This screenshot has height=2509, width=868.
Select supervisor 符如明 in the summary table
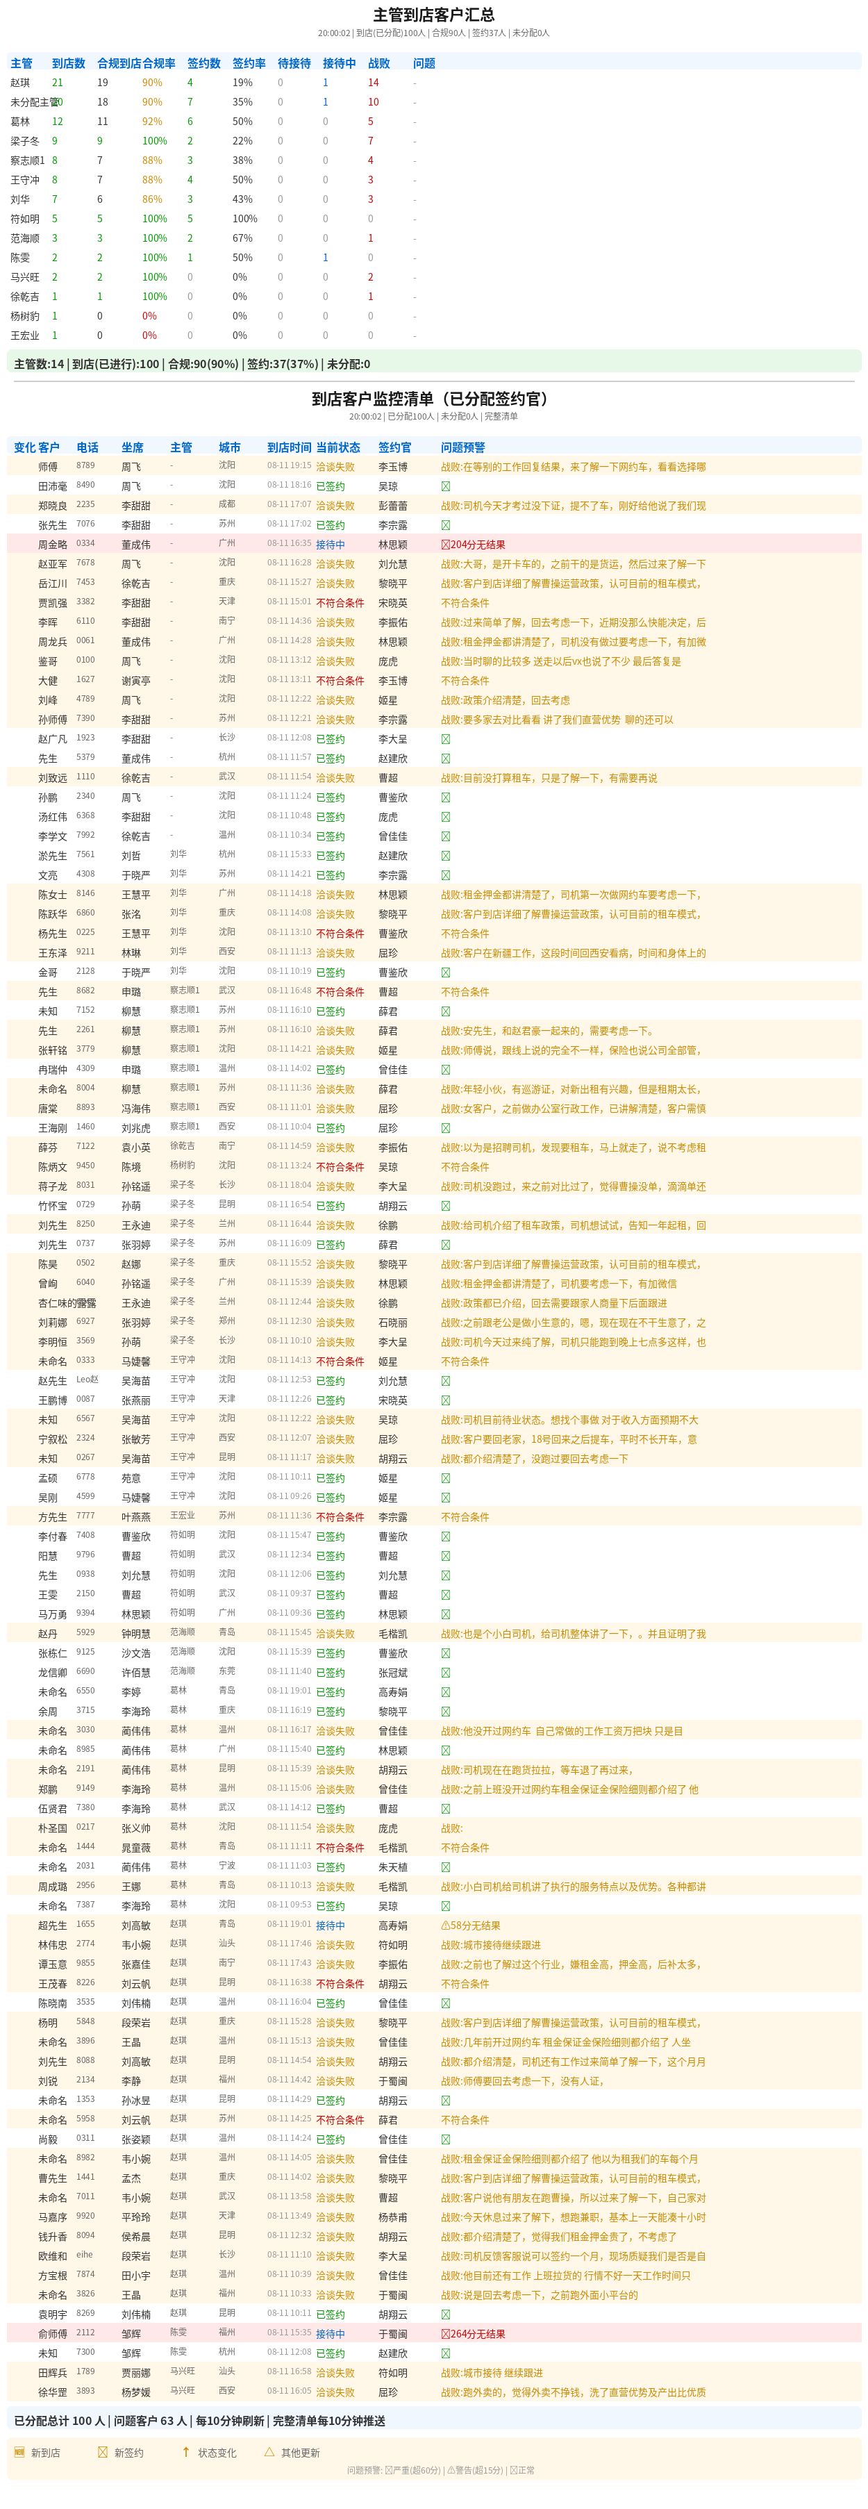pos(25,219)
